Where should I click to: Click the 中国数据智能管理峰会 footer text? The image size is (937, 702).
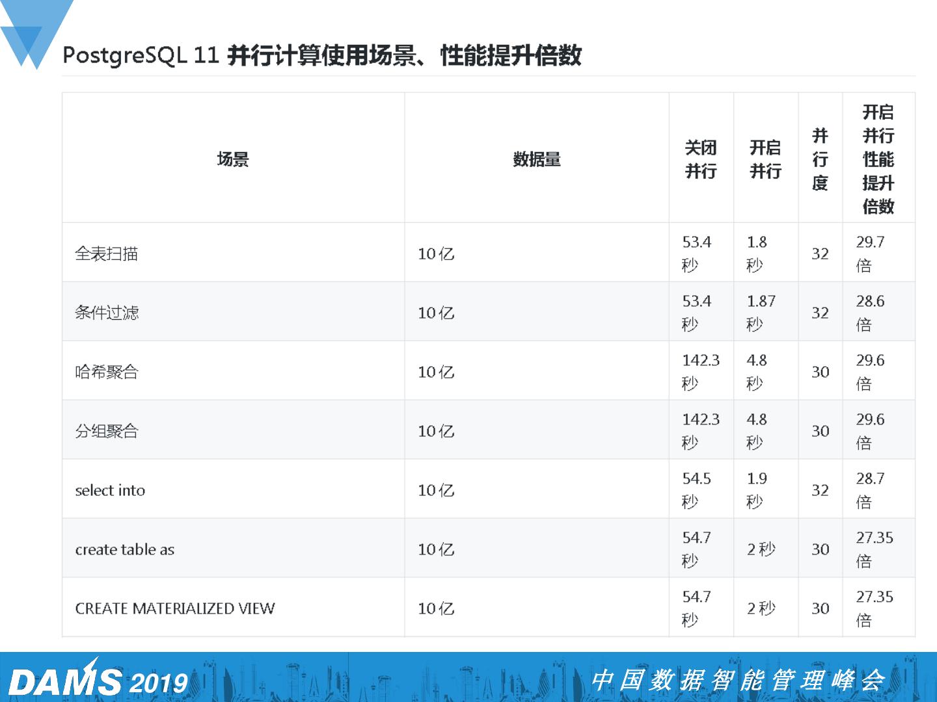pyautogui.click(x=738, y=680)
